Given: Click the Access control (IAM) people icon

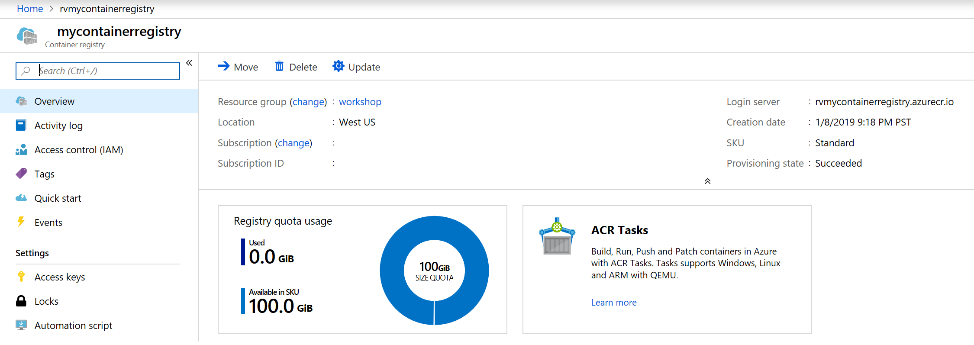Looking at the screenshot, I should coord(21,149).
